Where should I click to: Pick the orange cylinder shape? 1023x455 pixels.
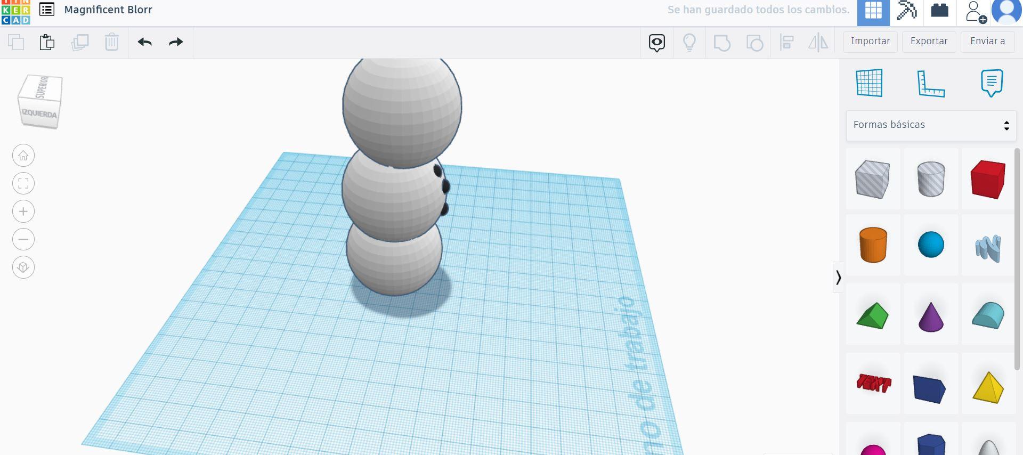pyautogui.click(x=873, y=245)
